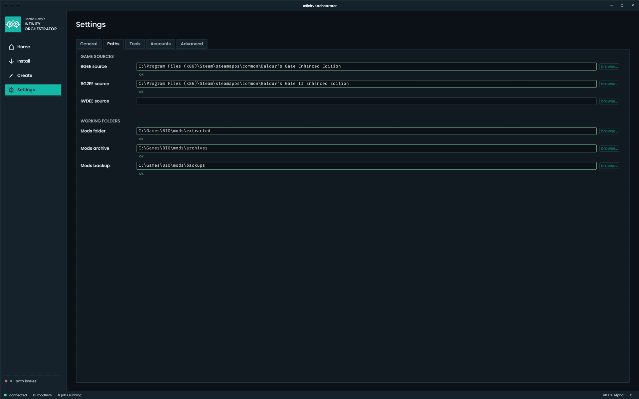Open the Accounts tab
Viewport: 639px width, 399px height.
point(160,44)
